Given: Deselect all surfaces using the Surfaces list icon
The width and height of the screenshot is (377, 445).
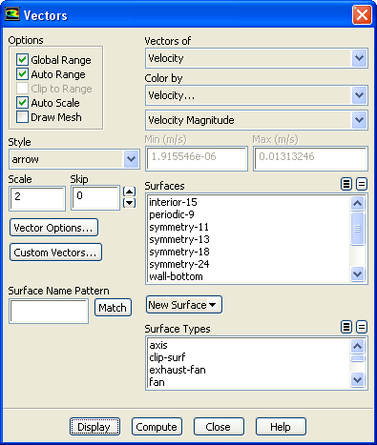Looking at the screenshot, I should [x=362, y=184].
